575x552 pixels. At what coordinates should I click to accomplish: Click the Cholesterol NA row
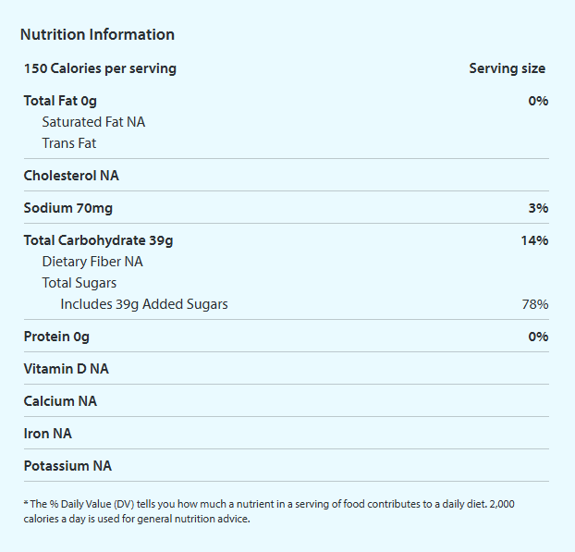pyautogui.click(x=71, y=176)
